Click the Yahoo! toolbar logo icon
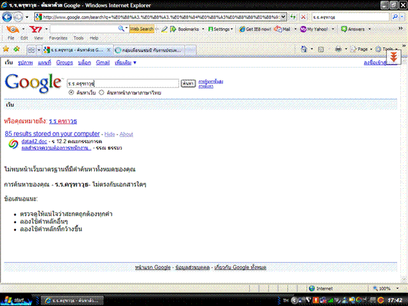This screenshot has width=408, height=306. tap(36, 29)
